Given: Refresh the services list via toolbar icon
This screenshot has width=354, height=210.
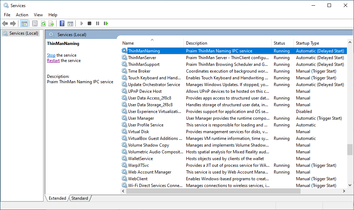Looking at the screenshot, I should (43, 23).
